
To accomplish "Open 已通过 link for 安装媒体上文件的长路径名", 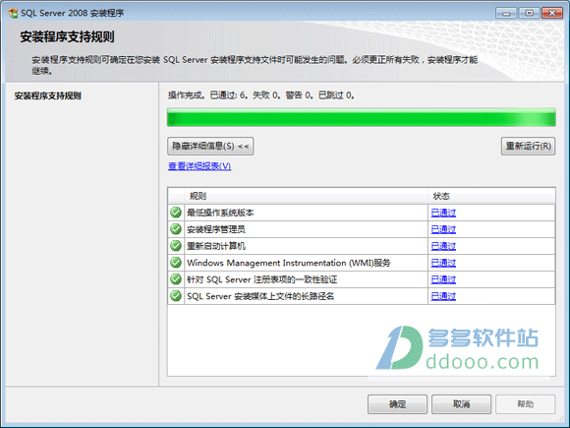I will coord(443,296).
